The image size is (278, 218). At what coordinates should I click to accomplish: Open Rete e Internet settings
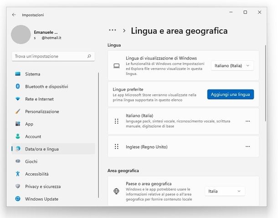pyautogui.click(x=53, y=99)
